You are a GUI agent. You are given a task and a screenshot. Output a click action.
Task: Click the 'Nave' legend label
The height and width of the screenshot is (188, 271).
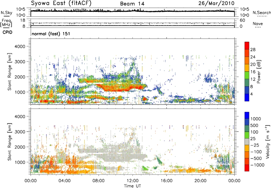click(x=258, y=23)
